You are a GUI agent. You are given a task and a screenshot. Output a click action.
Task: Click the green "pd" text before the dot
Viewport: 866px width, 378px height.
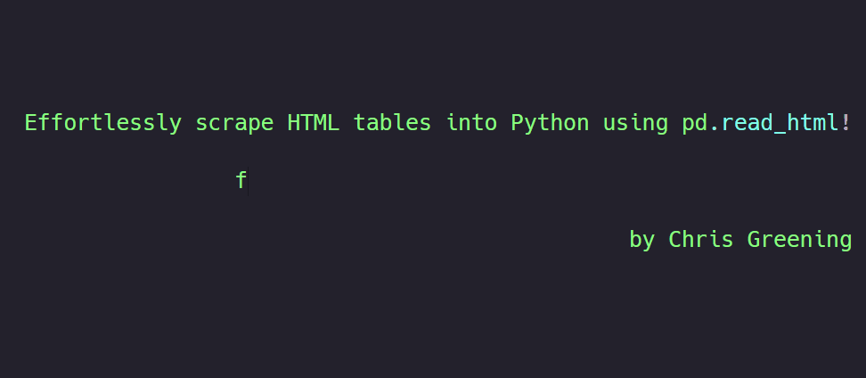click(695, 124)
